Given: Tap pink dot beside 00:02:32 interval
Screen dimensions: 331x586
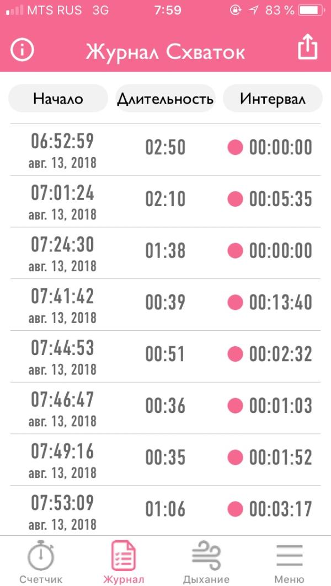Looking at the screenshot, I should [x=235, y=353].
